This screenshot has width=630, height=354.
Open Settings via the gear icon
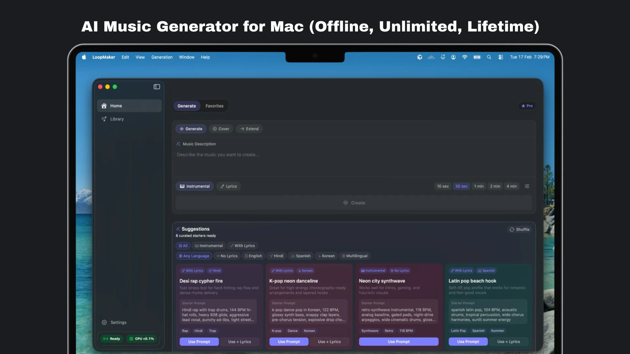(x=104, y=323)
